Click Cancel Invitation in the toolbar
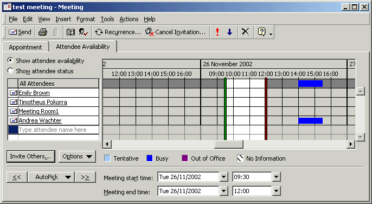The height and width of the screenshot is (204, 372). click(175, 32)
